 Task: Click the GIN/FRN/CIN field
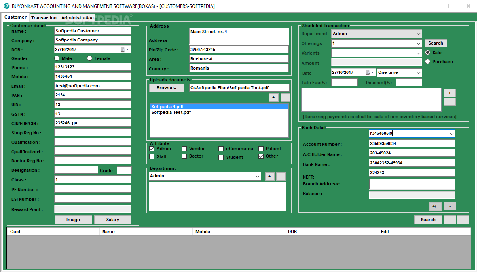[x=93, y=123]
